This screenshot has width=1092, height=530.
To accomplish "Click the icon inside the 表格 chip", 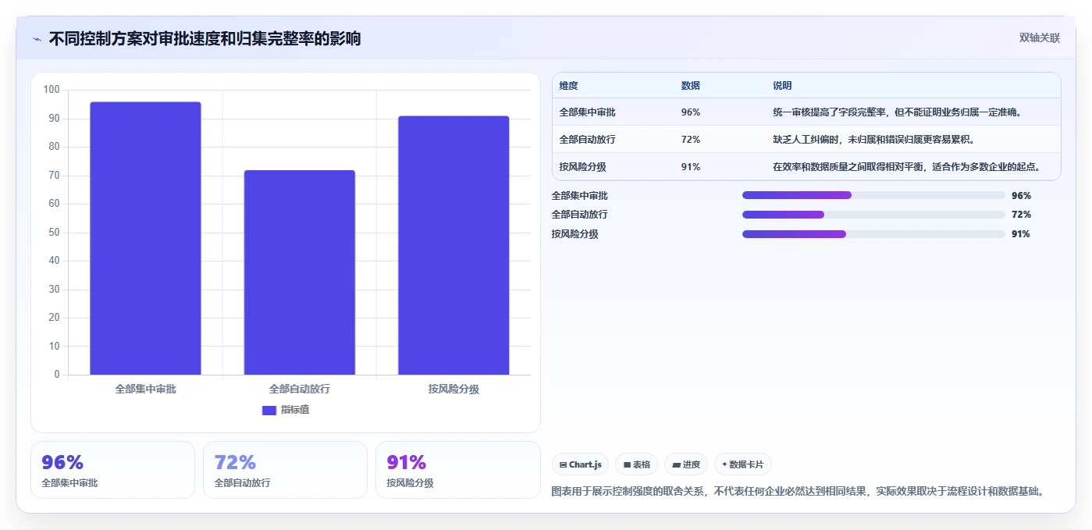I will (627, 465).
